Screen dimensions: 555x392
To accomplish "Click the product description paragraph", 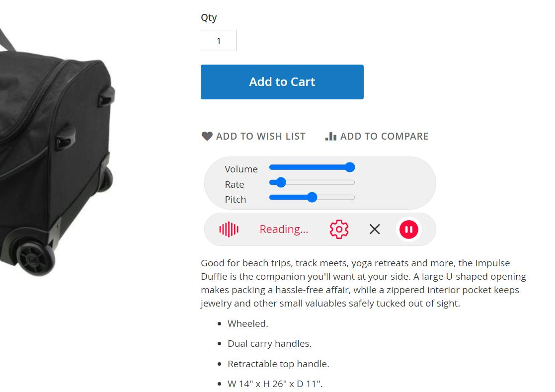I will [x=363, y=283].
